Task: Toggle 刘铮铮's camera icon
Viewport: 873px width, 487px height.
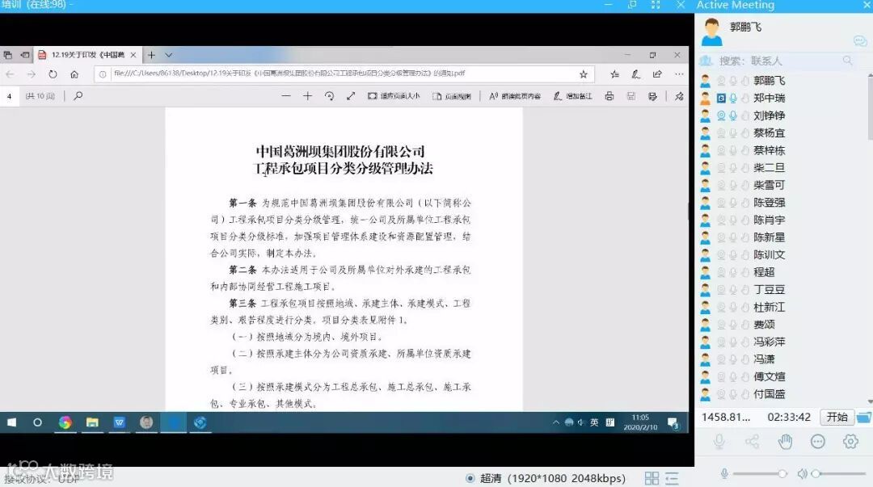Action: pos(721,115)
